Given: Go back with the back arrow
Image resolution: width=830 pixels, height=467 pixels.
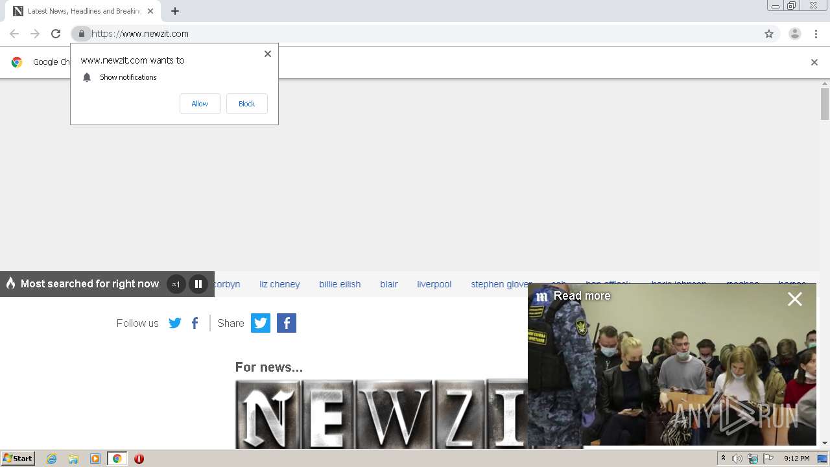Looking at the screenshot, I should pyautogui.click(x=14, y=34).
